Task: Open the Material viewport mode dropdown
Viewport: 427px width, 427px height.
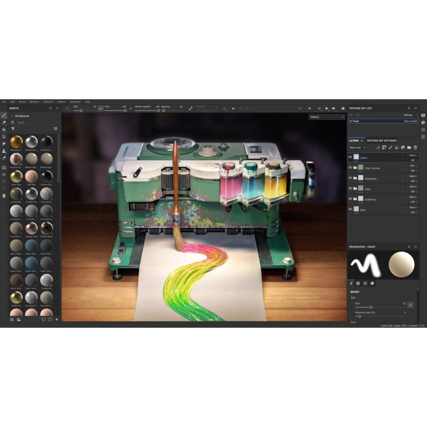Action: (327, 116)
